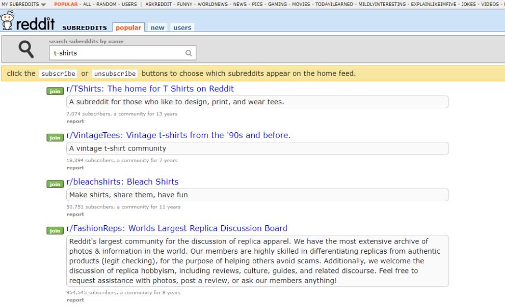
Task: Open ALL in the top bar
Action: pos(87,4)
